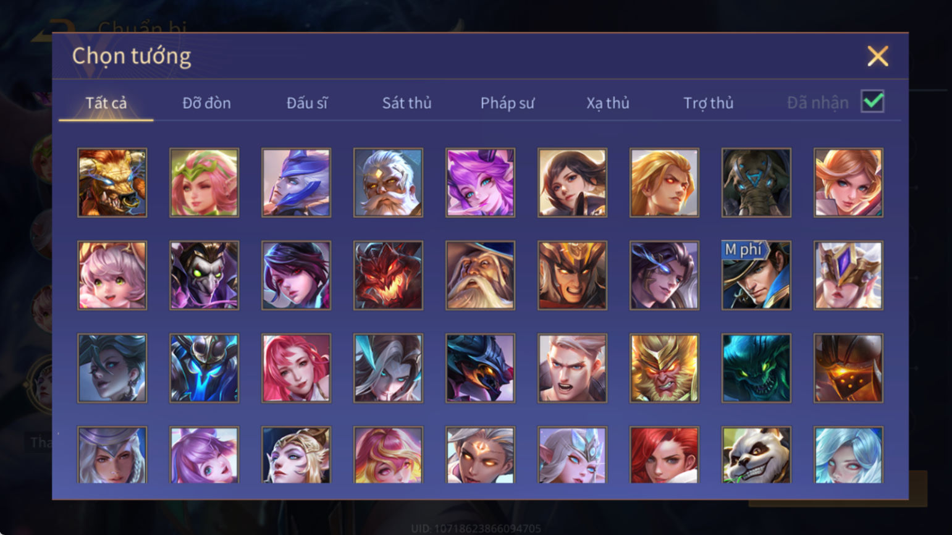Select the hero marked M phí
Viewport: 952px width, 535px height.
pyautogui.click(x=756, y=275)
